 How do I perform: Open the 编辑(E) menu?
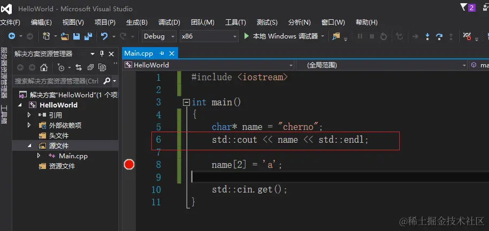coord(42,22)
